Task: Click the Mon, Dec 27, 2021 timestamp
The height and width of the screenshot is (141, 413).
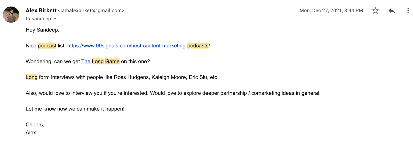Action: point(331,11)
